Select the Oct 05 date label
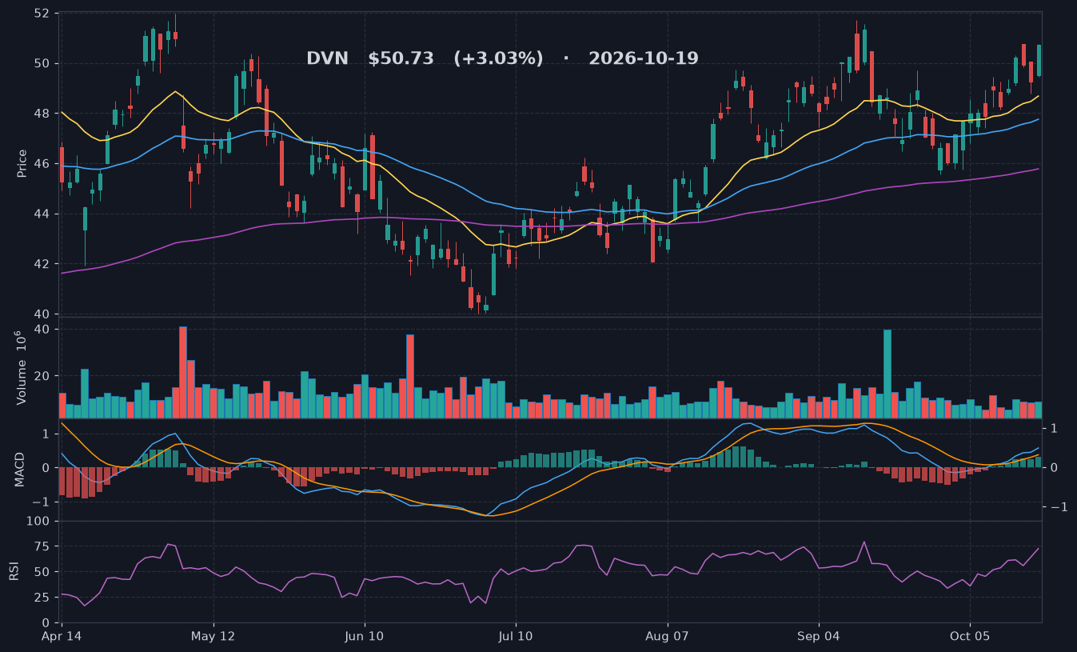The height and width of the screenshot is (652, 1077). (970, 636)
